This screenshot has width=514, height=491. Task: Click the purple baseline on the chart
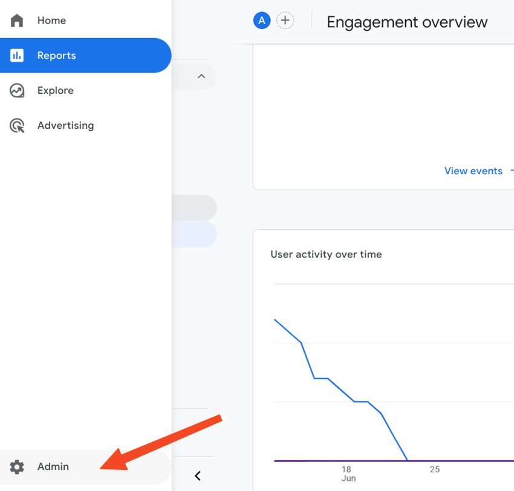(460, 460)
